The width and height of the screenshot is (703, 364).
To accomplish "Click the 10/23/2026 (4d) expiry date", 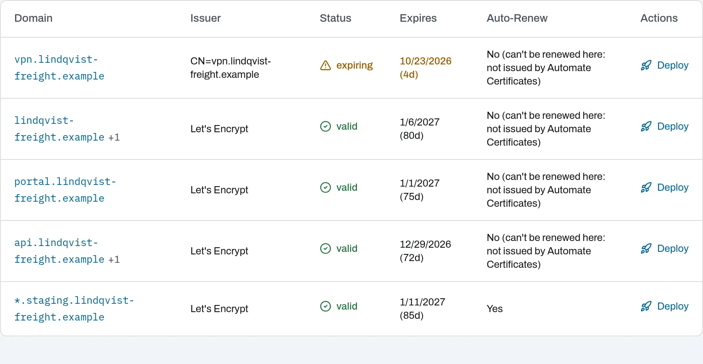I will [426, 68].
